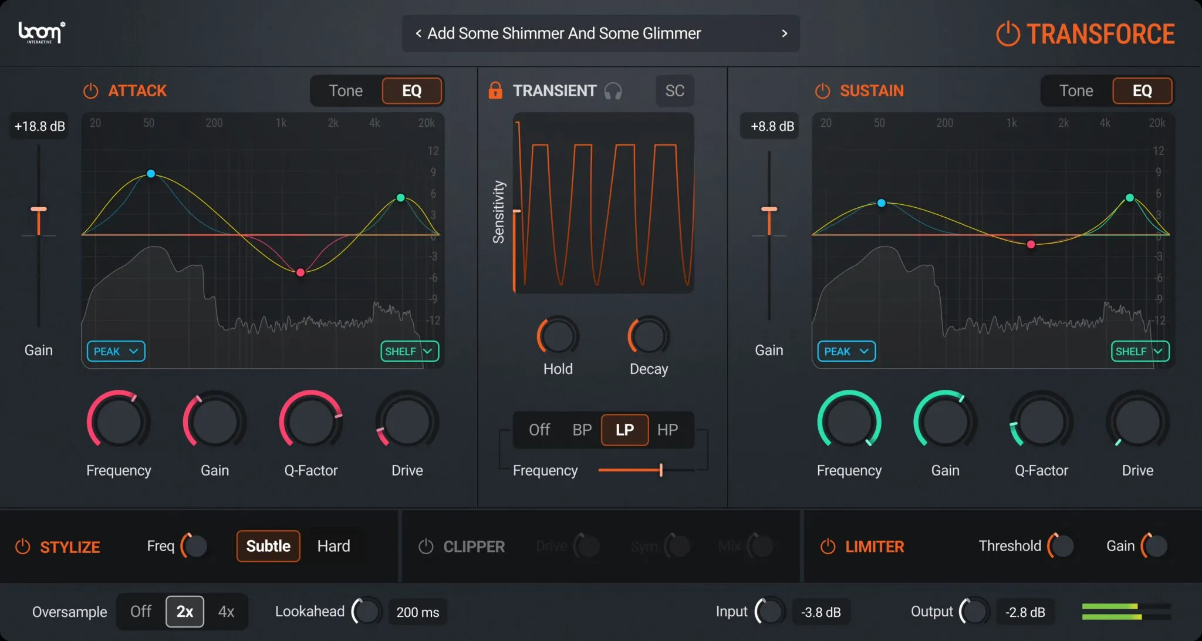
Task: Click the Transient Decay knob
Action: (x=649, y=336)
